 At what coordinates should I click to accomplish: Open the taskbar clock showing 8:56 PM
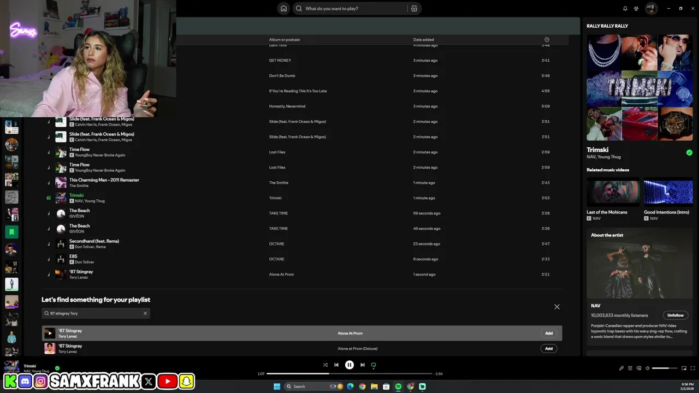pyautogui.click(x=688, y=386)
